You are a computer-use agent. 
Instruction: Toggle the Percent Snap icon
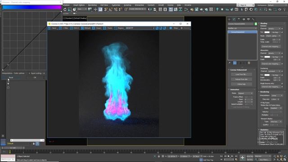116,9
